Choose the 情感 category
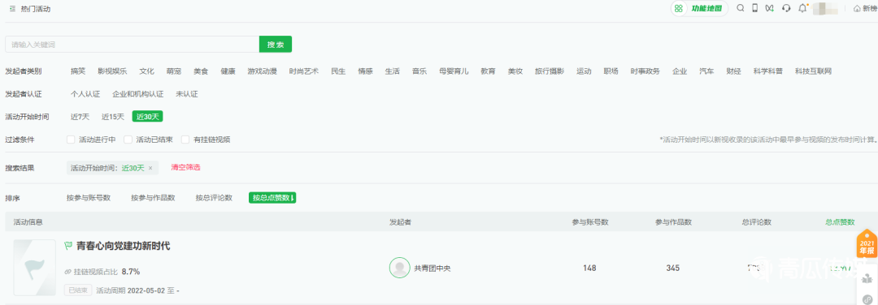 pos(366,71)
